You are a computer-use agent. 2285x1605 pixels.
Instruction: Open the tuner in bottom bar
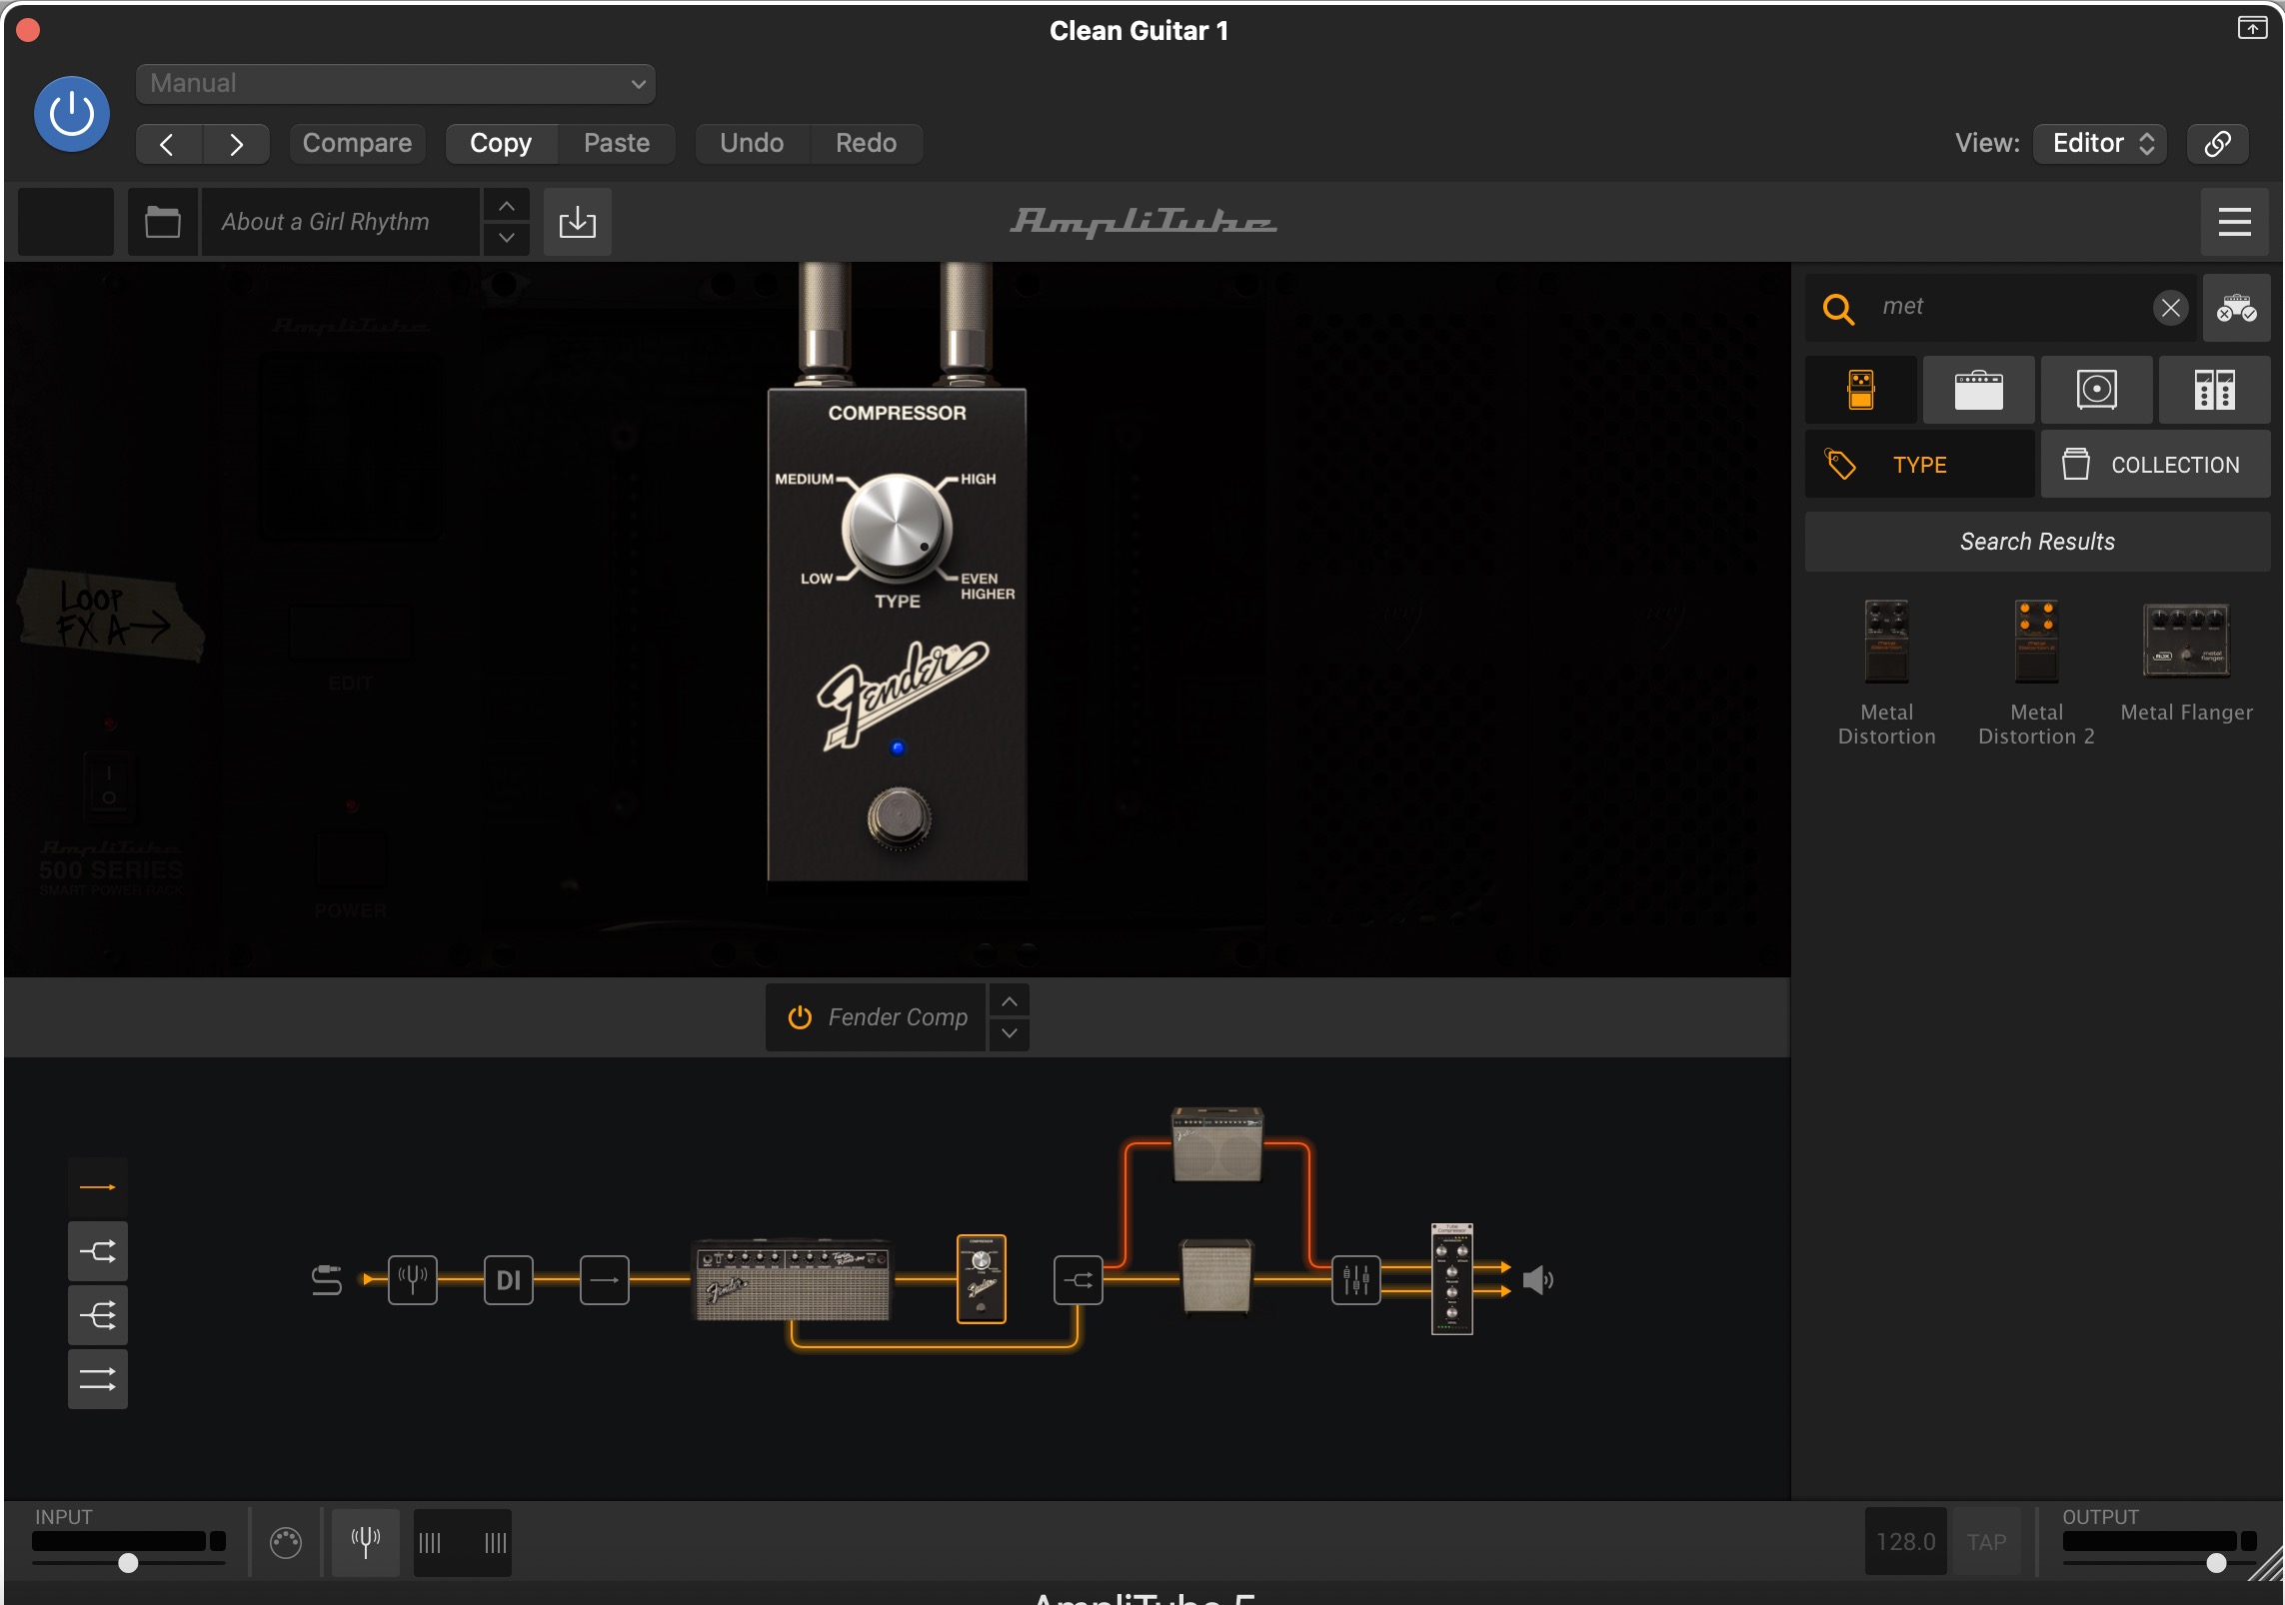pyautogui.click(x=366, y=1542)
